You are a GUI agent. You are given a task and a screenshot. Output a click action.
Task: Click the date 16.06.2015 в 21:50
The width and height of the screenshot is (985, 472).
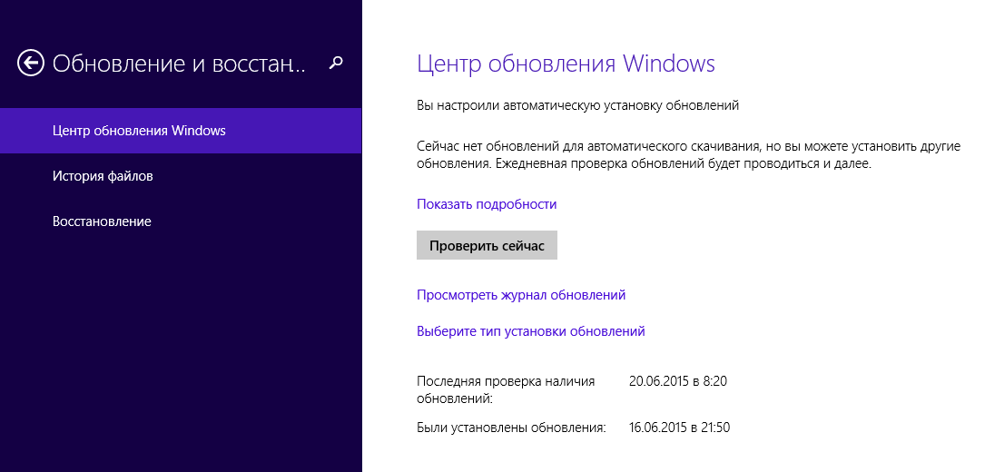(x=679, y=428)
